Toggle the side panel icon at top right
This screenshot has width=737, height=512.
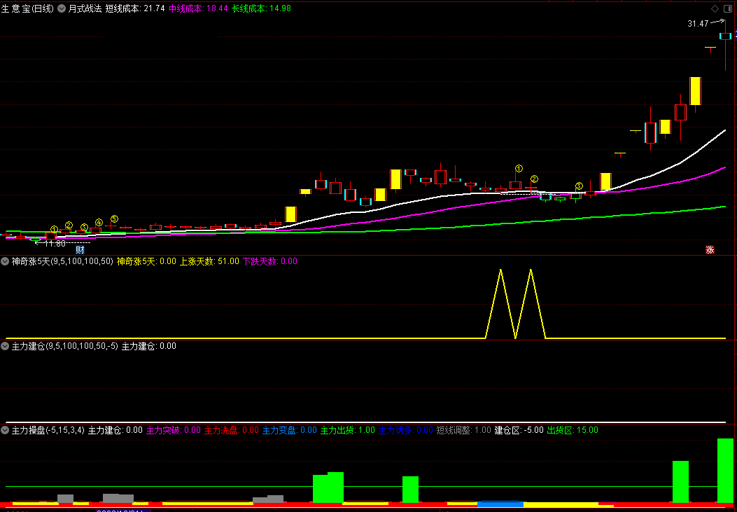(x=727, y=8)
